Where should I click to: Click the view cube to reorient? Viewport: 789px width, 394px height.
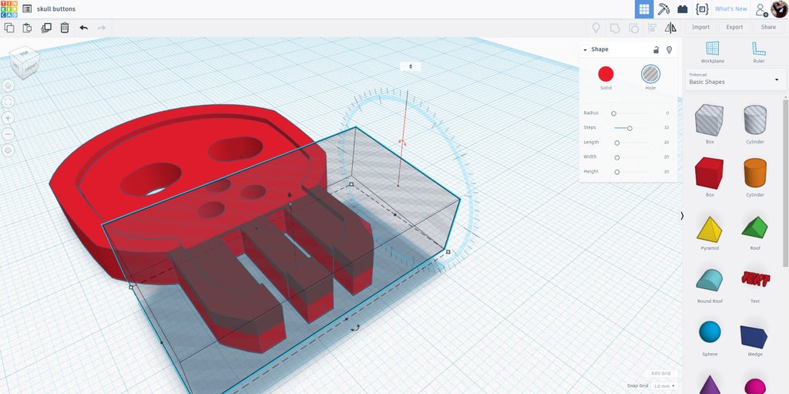pyautogui.click(x=24, y=62)
